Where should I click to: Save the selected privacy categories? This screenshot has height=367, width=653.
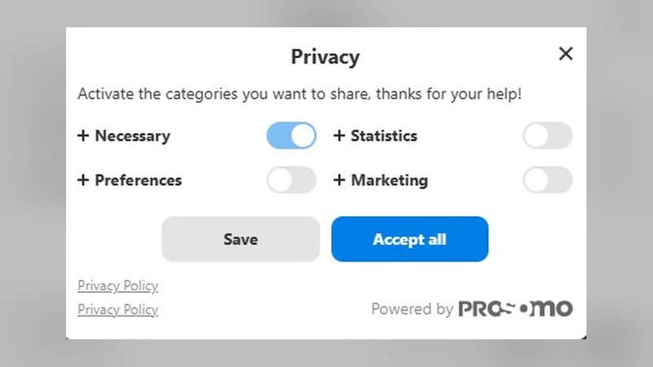pos(241,239)
